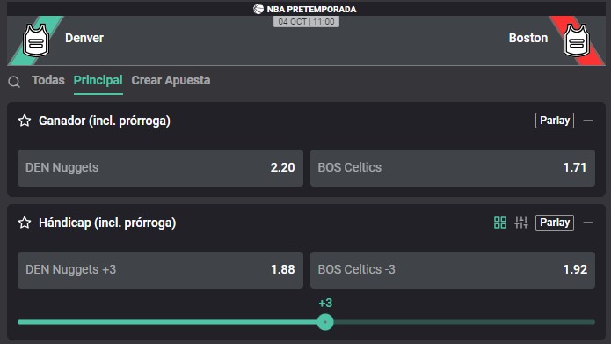Bet on BOS Celtics at 1.71
The width and height of the screenshot is (611, 344).
(x=453, y=168)
